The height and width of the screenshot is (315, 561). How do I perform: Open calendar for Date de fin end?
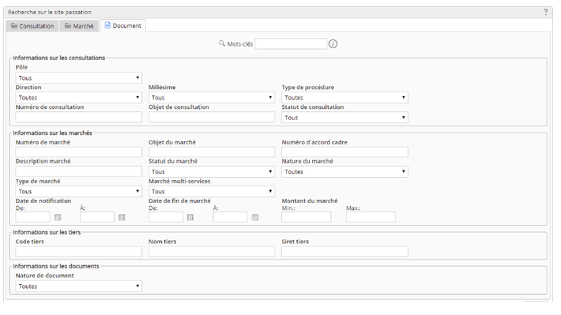pyautogui.click(x=255, y=217)
